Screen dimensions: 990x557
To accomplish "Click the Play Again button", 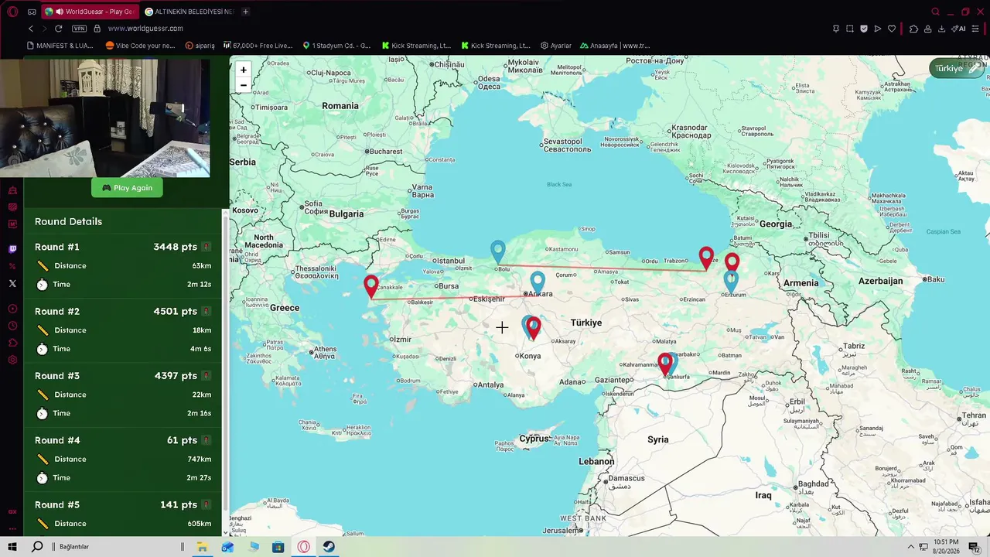I will coord(127,187).
